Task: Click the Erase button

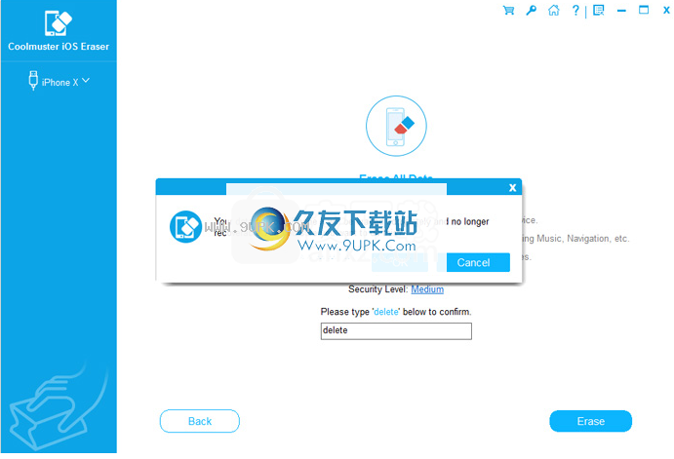Action: 591,421
